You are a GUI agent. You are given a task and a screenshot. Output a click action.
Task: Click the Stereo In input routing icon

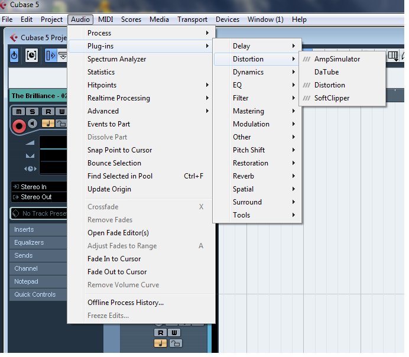pyautogui.click(x=16, y=186)
